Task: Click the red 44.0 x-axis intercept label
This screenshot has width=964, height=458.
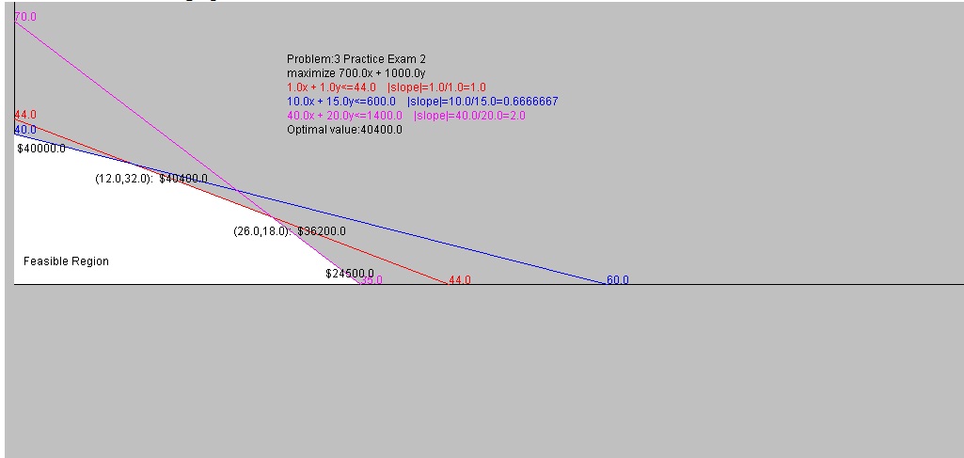Action: pos(459,280)
